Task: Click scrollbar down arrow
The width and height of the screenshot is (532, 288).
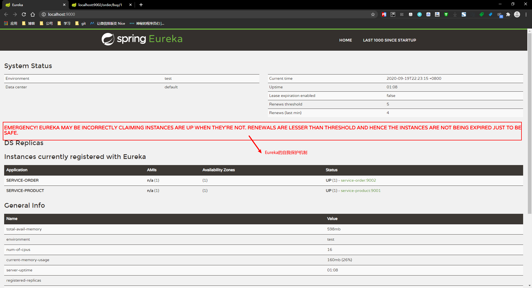Action: 530,286
